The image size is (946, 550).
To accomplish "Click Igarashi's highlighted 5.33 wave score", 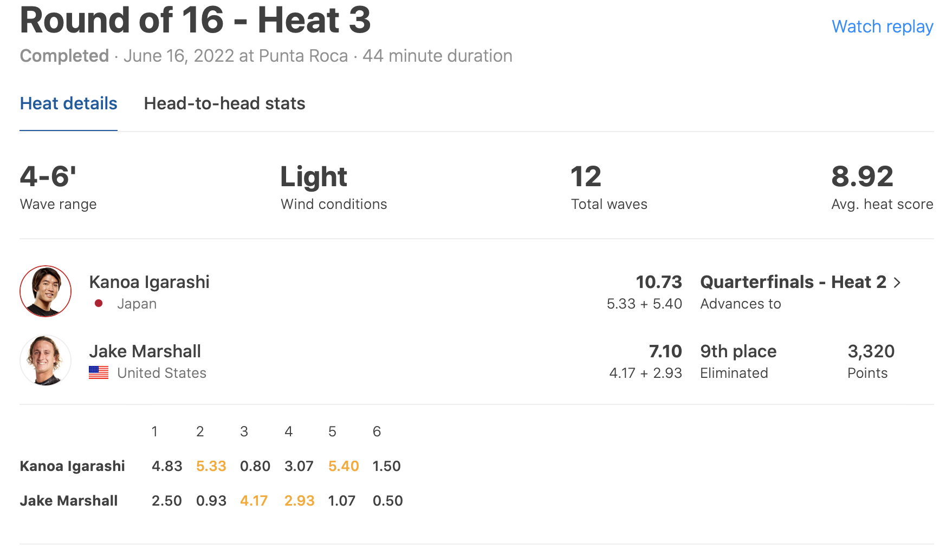I will pyautogui.click(x=211, y=466).
